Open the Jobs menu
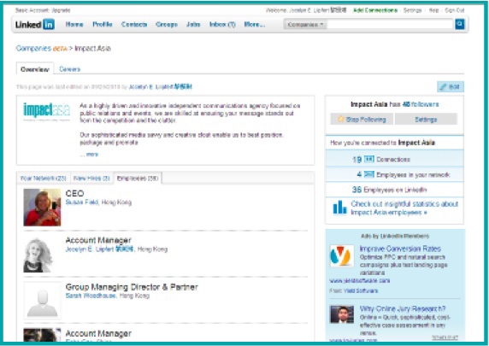 click(x=193, y=24)
